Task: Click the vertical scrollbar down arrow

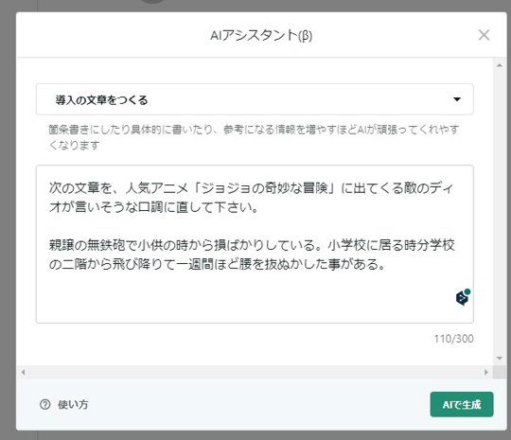Action: 500,359
